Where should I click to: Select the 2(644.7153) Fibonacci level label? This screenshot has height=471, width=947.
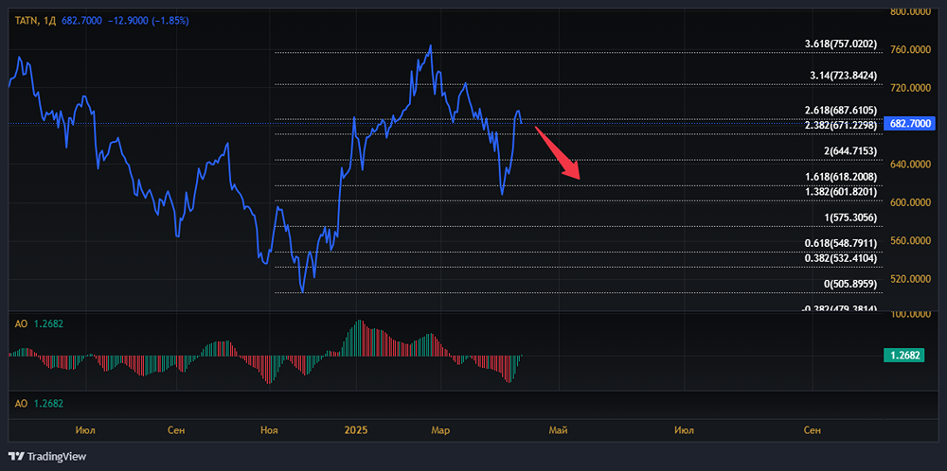(849, 151)
